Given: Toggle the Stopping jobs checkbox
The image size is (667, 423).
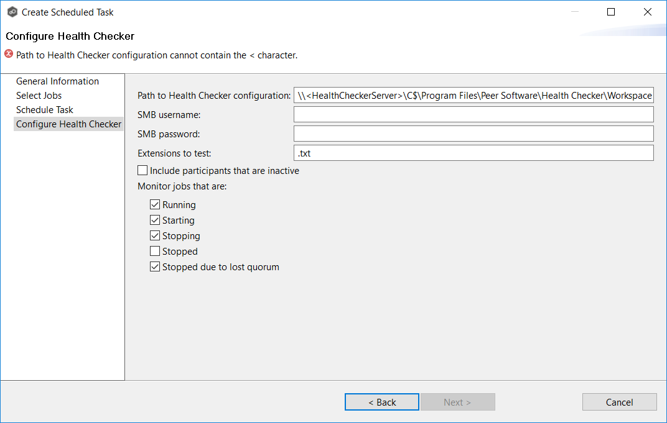Looking at the screenshot, I should pyautogui.click(x=154, y=235).
